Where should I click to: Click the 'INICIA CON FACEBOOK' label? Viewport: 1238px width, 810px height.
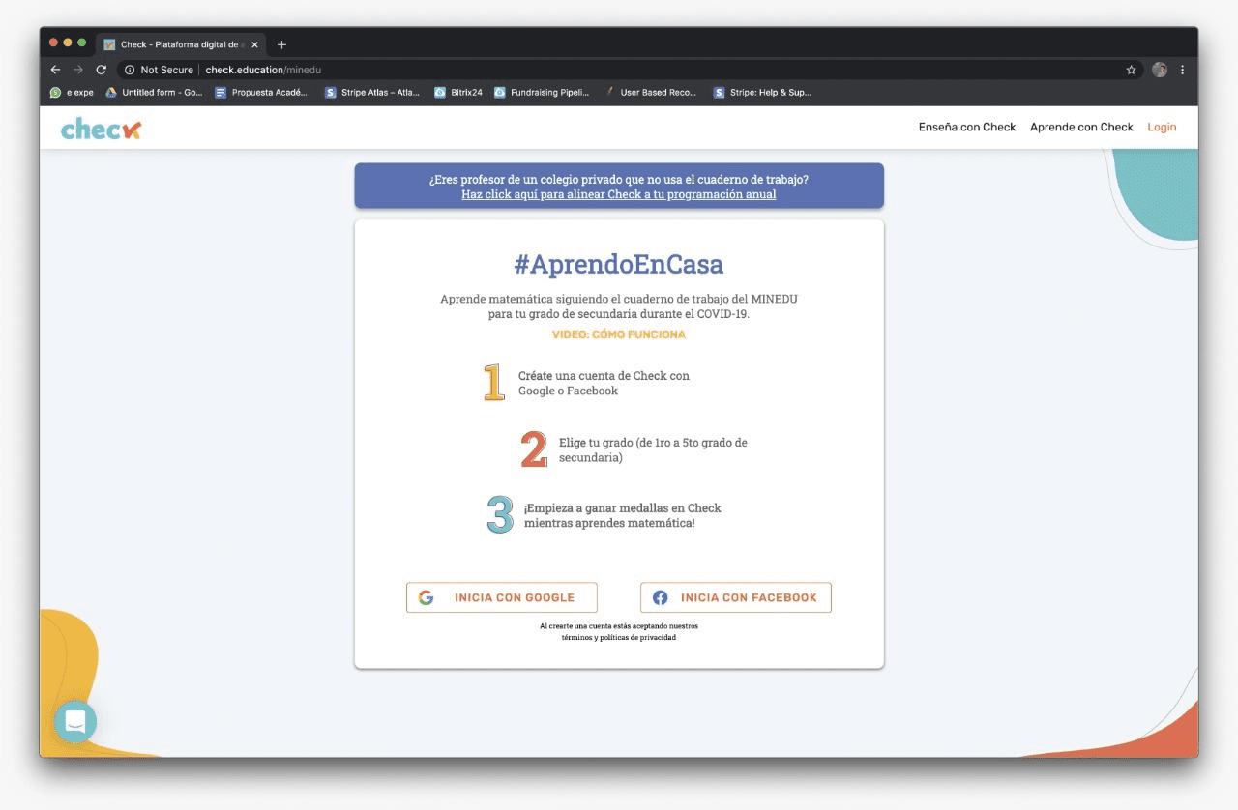tap(749, 597)
